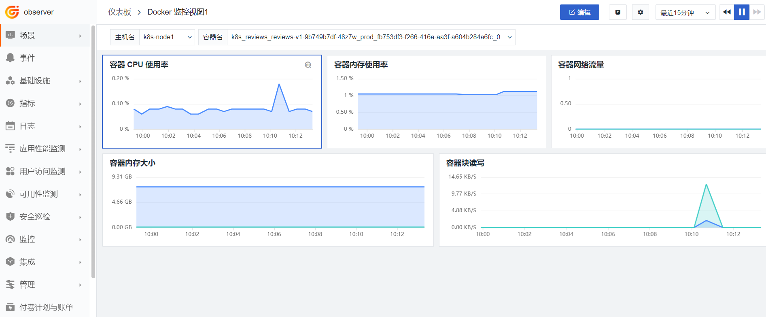The width and height of the screenshot is (766, 317).
Task: Click the 事件 bell icon
Action: (x=11, y=58)
